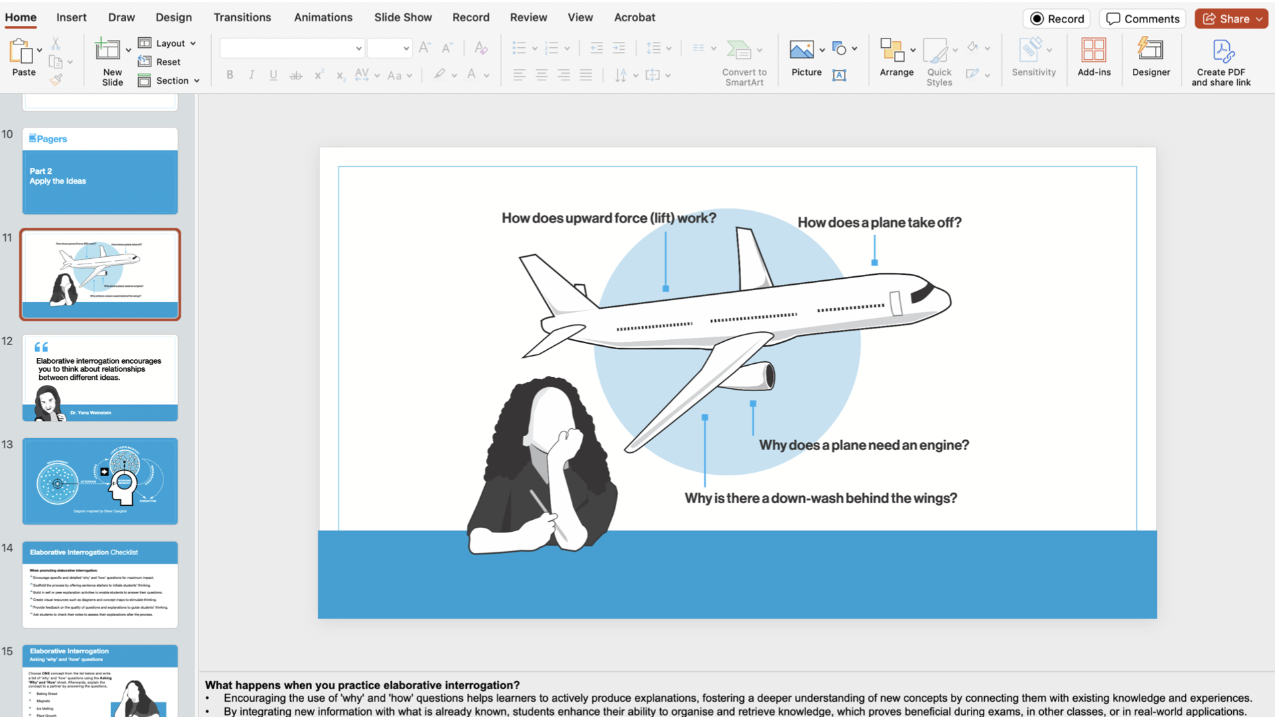The image size is (1275, 717).
Task: Click Create PDF and share link
Action: point(1221,62)
